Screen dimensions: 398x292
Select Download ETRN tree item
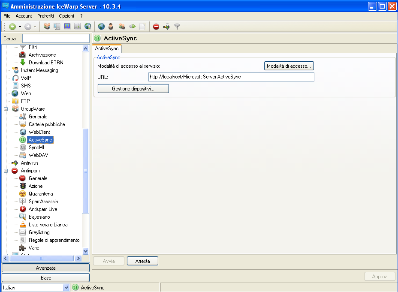(46, 63)
